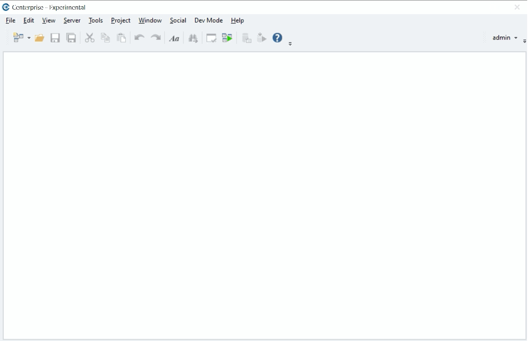This screenshot has height=341, width=528.
Task: Click the Paste clipboard icon
Action: 121,38
